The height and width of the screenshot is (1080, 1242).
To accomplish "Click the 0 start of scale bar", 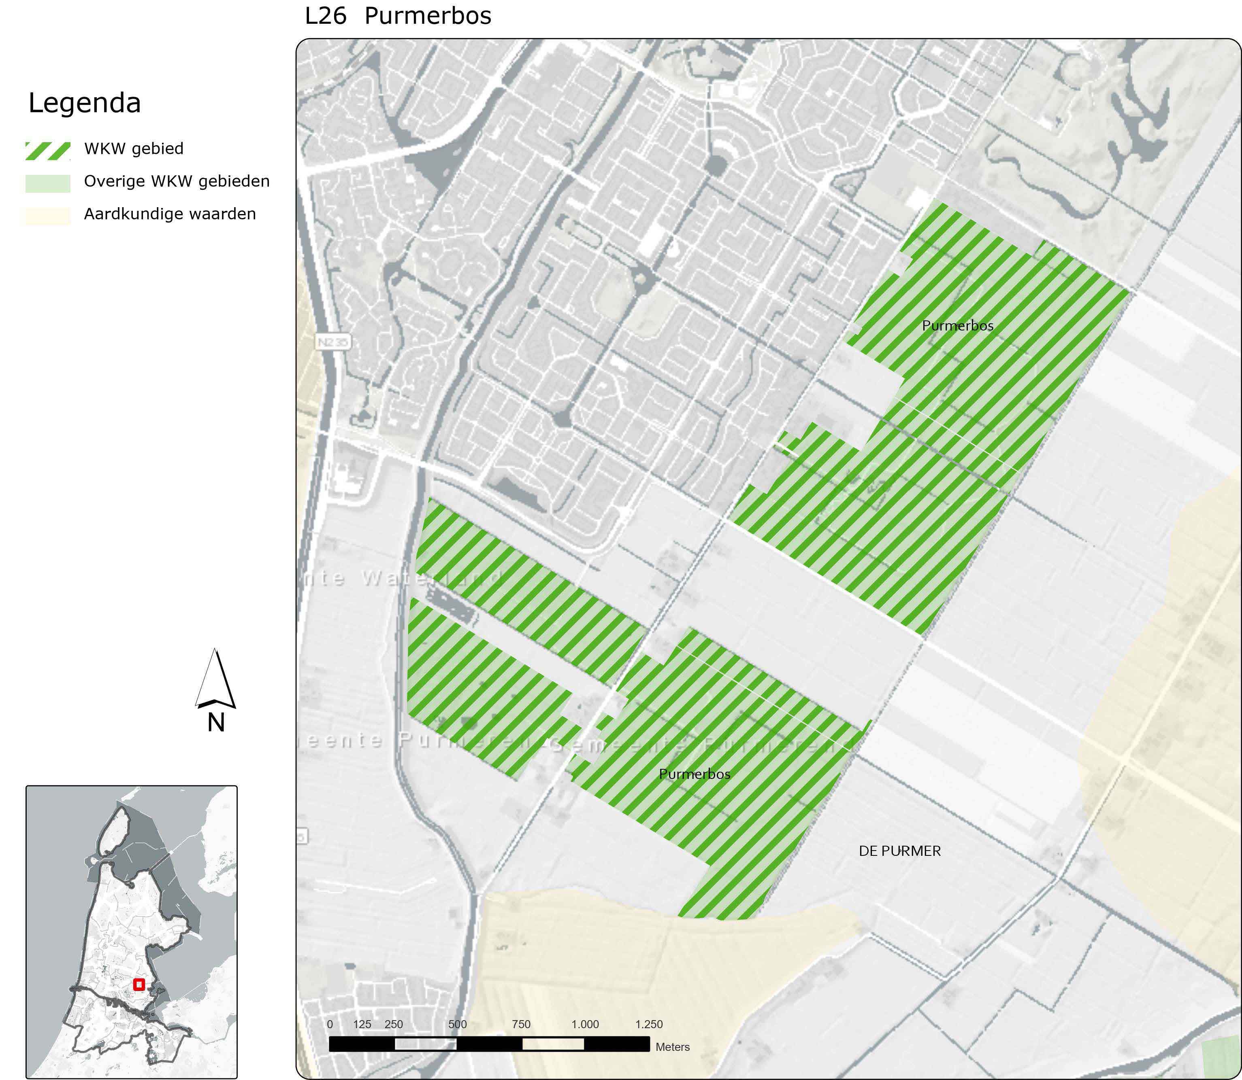I will 330,1024.
